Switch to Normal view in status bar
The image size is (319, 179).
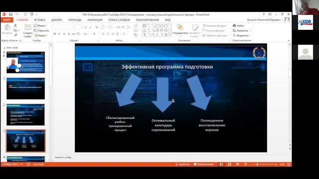coord(221,165)
